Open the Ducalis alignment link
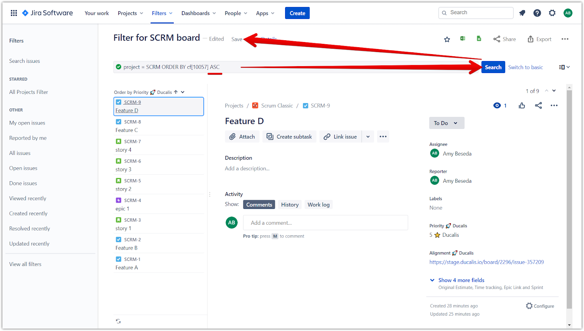This screenshot has height=331, width=584. (486, 262)
